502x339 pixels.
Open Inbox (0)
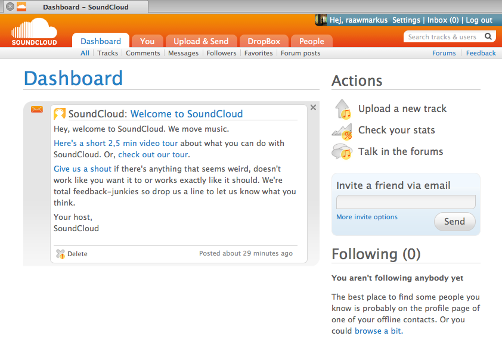click(443, 20)
